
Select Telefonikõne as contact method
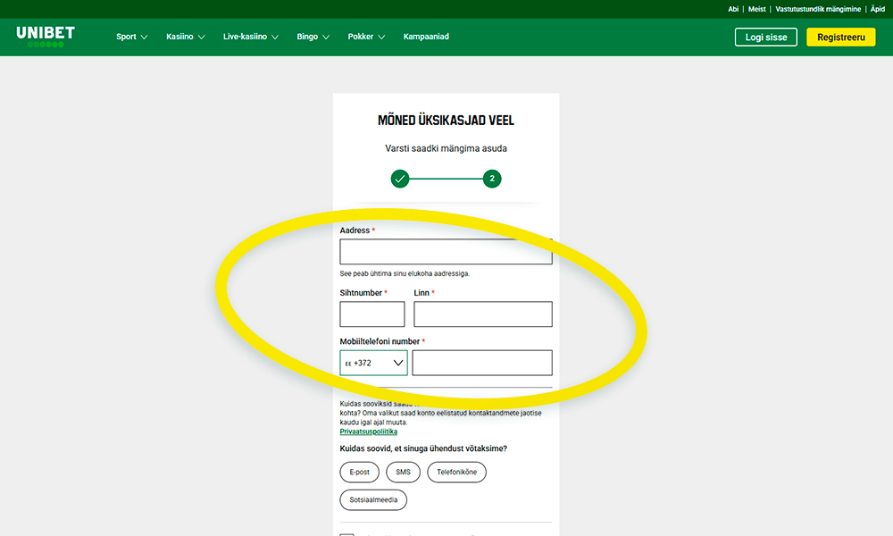tap(456, 472)
